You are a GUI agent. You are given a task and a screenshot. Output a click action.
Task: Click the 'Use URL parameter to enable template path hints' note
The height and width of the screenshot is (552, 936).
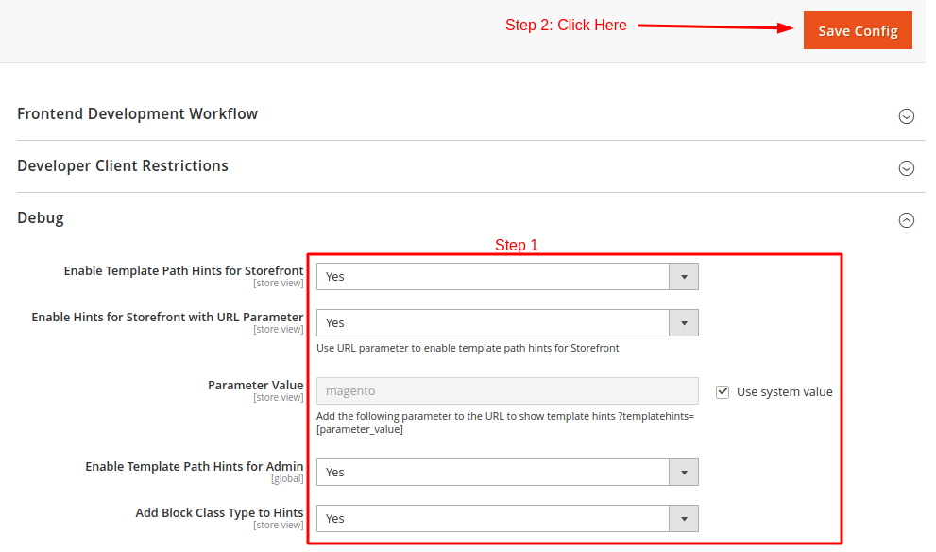468,348
